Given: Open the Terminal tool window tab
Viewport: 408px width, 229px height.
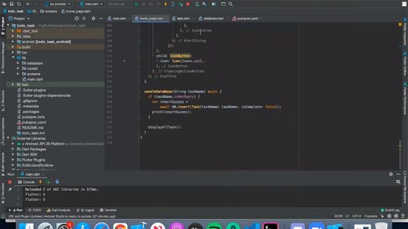Looking at the screenshot, I should point(108,210).
